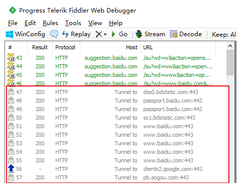Click the session list scrollbar thumb
Image resolution: width=240 pixels, height=185 pixels.
tap(230, 63)
